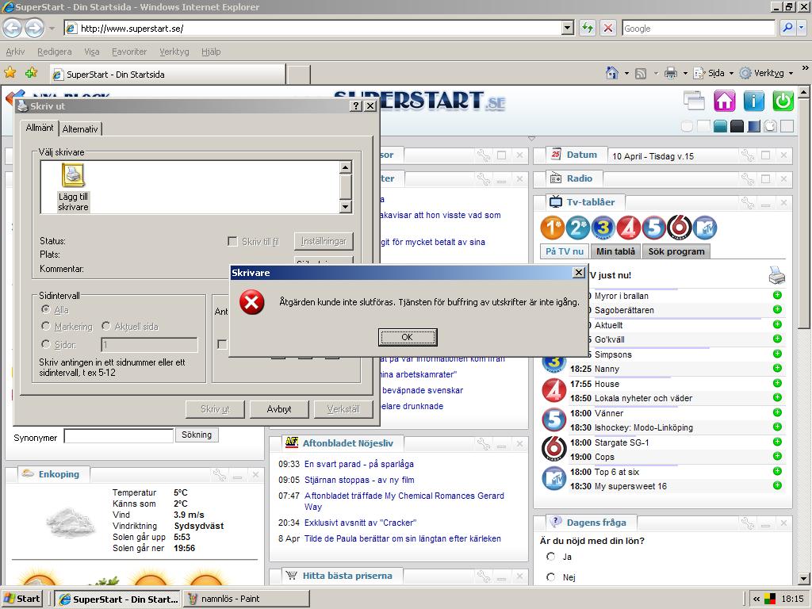Click the red Stop button in the address bar
The height and width of the screenshot is (609, 812).
point(608,28)
